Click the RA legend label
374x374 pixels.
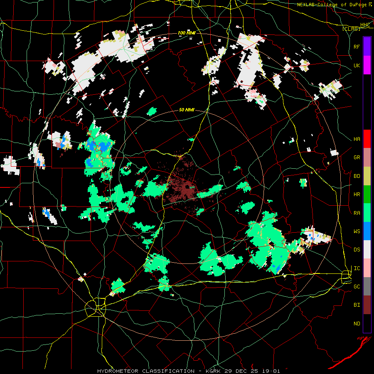coord(357,213)
